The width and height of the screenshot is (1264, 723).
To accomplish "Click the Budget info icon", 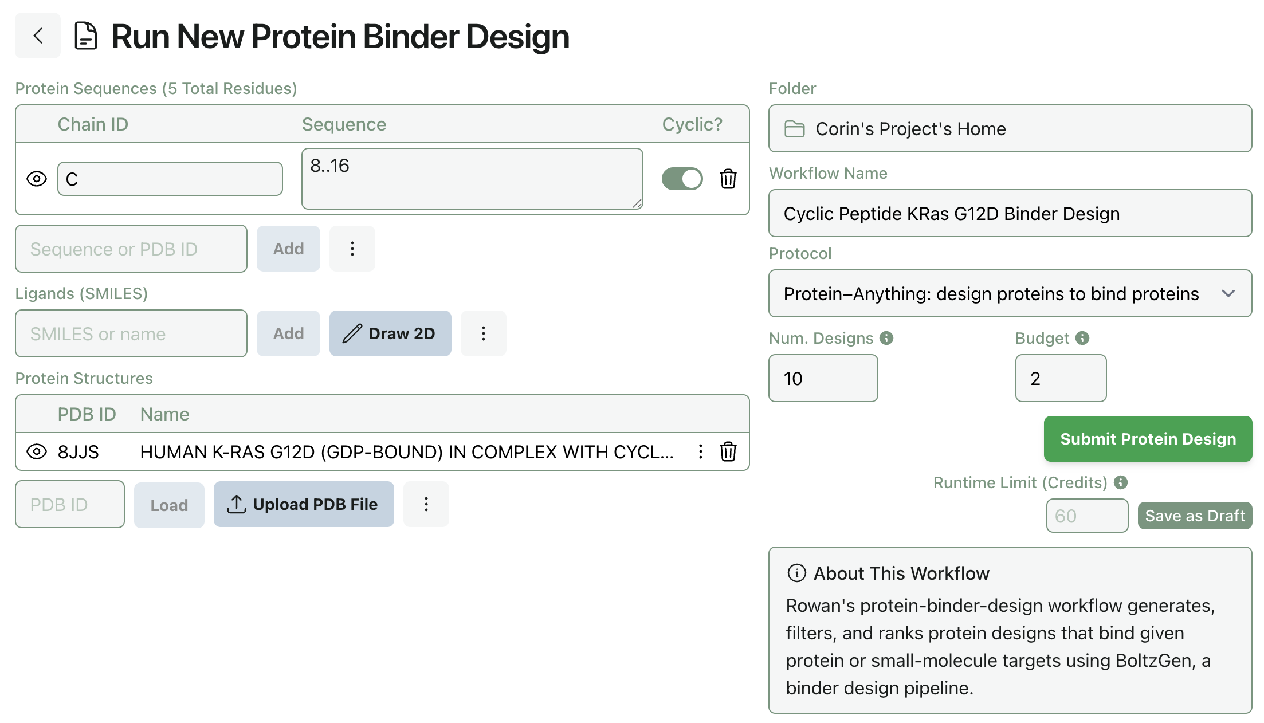I will click(x=1082, y=338).
